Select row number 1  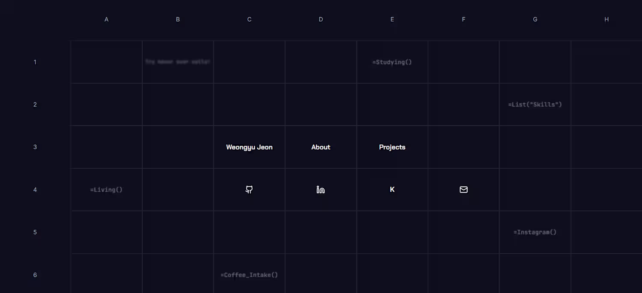(35, 62)
